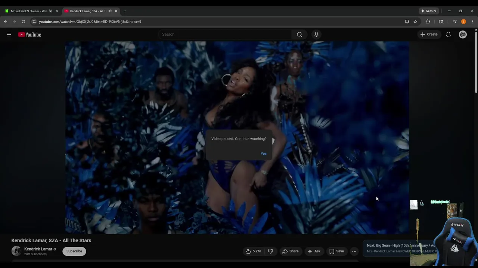Like the video with thumbs up
Viewport: 478px width, 268px height.
253,251
